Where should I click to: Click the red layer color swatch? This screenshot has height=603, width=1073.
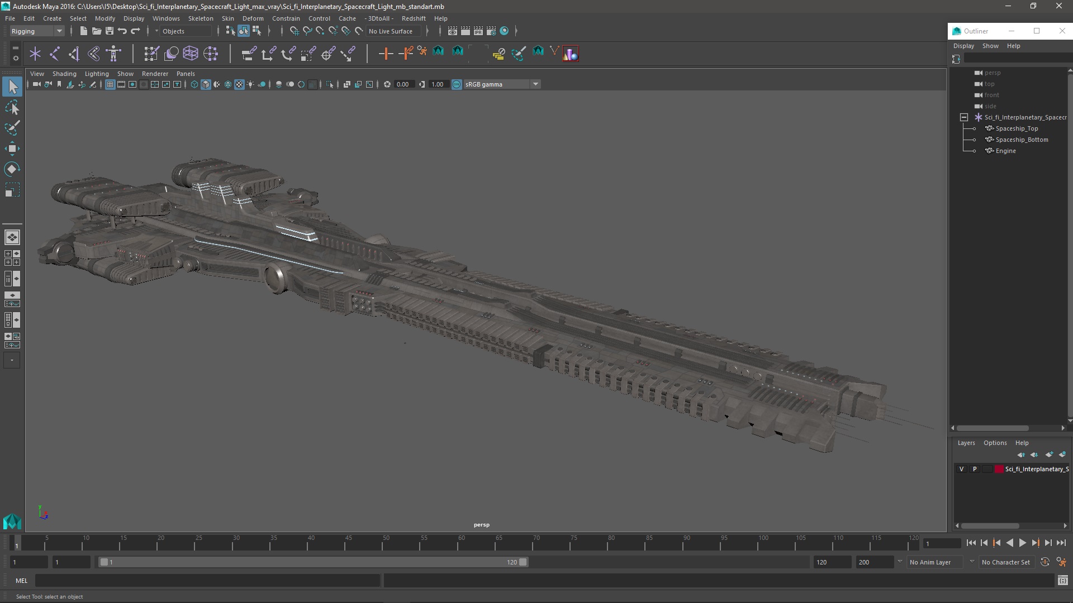click(x=999, y=469)
